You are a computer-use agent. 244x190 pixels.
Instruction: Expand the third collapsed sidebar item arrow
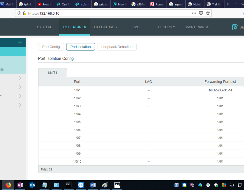click(20, 96)
